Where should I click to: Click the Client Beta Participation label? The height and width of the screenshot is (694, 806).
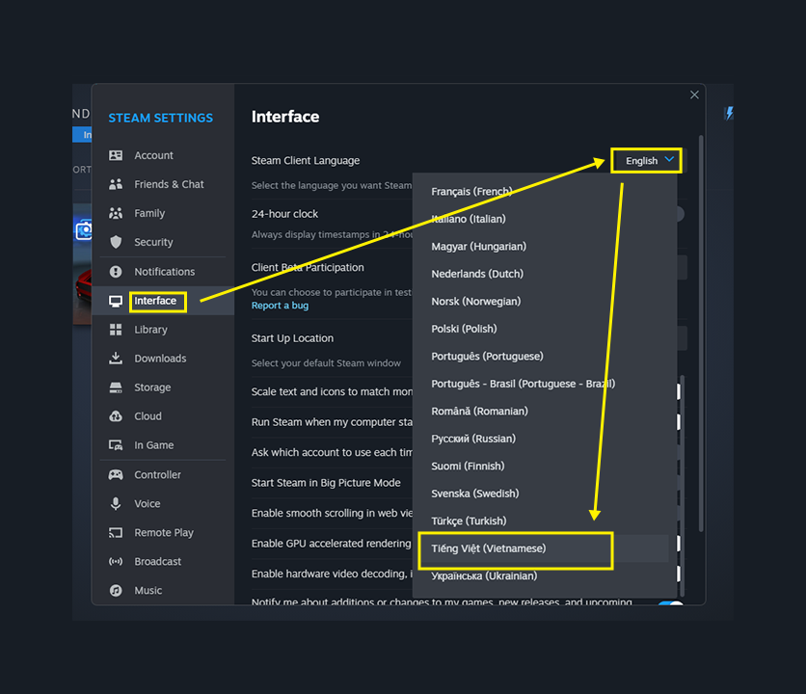tap(308, 267)
